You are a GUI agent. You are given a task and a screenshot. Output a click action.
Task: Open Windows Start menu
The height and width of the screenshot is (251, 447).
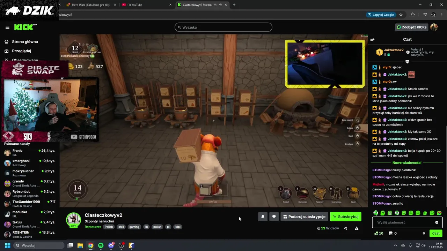7,245
